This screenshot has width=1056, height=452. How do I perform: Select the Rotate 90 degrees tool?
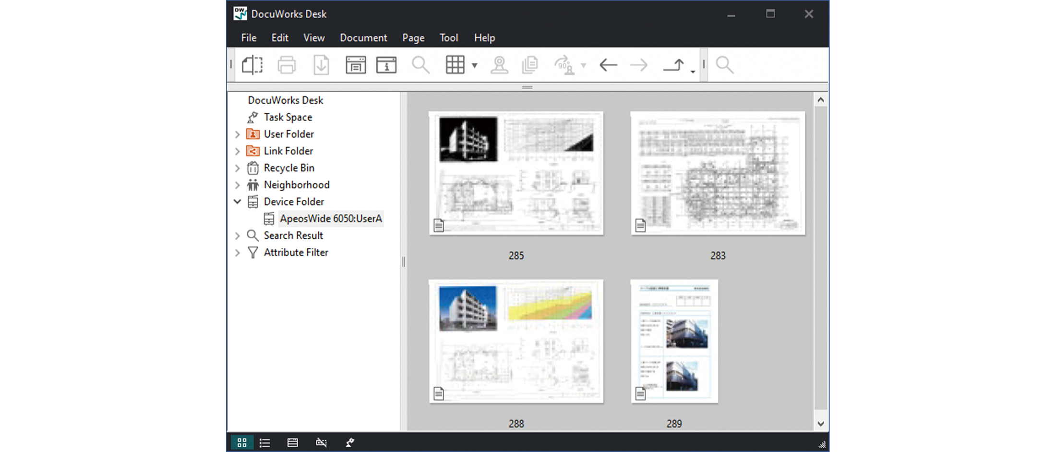pos(565,64)
